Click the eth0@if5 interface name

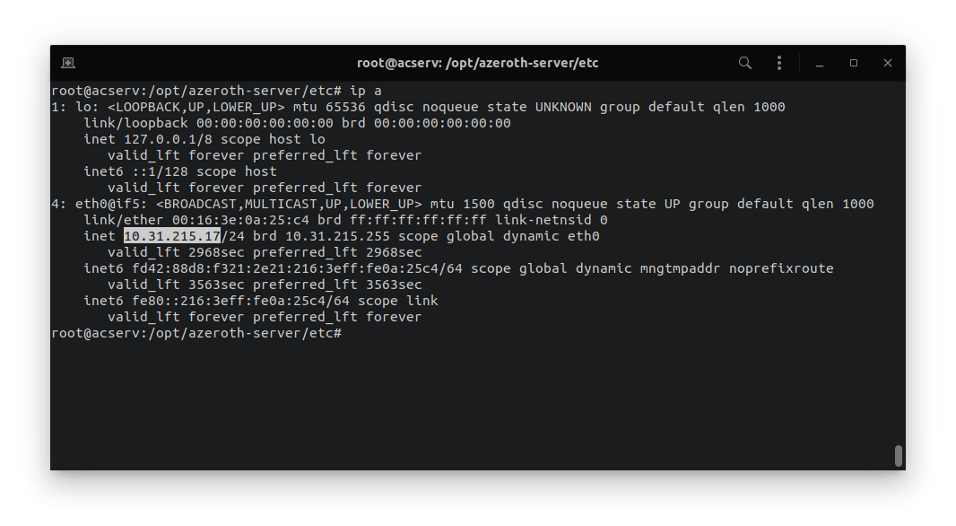pyautogui.click(x=110, y=204)
